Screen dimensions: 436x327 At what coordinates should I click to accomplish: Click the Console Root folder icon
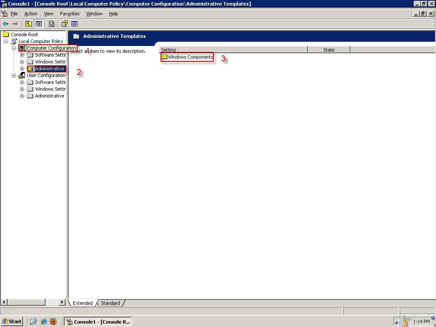point(6,34)
